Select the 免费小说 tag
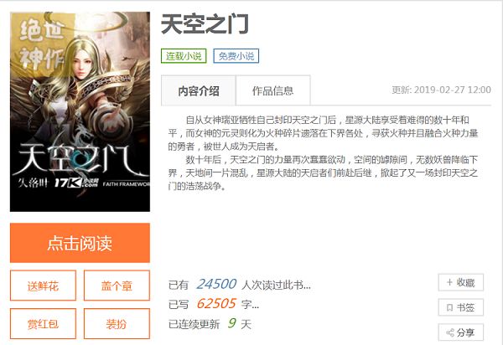The width and height of the screenshot is (503, 345). [x=236, y=56]
